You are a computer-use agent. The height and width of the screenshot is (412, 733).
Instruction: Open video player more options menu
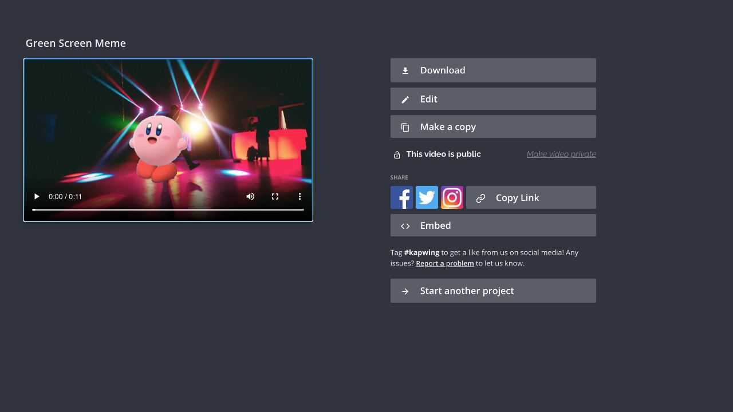[299, 196]
